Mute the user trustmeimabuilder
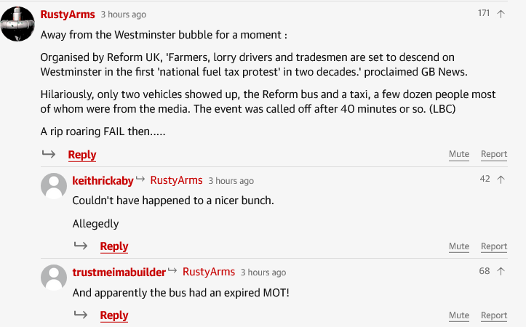Viewport: 526px width, 327px height. (x=459, y=315)
